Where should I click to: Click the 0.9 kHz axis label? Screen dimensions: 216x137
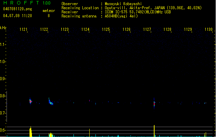(3, 79)
